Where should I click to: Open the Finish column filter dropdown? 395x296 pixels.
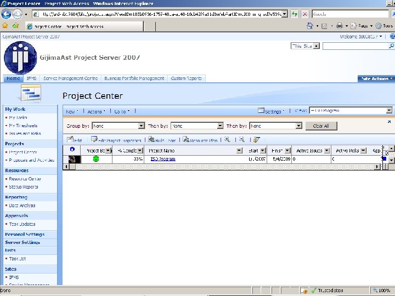pyautogui.click(x=287, y=151)
